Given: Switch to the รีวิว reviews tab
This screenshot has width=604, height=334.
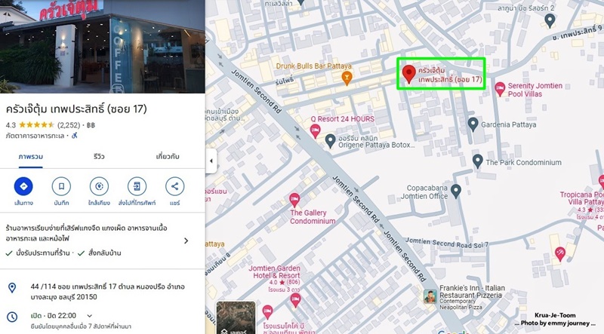Looking at the screenshot, I should (99, 157).
